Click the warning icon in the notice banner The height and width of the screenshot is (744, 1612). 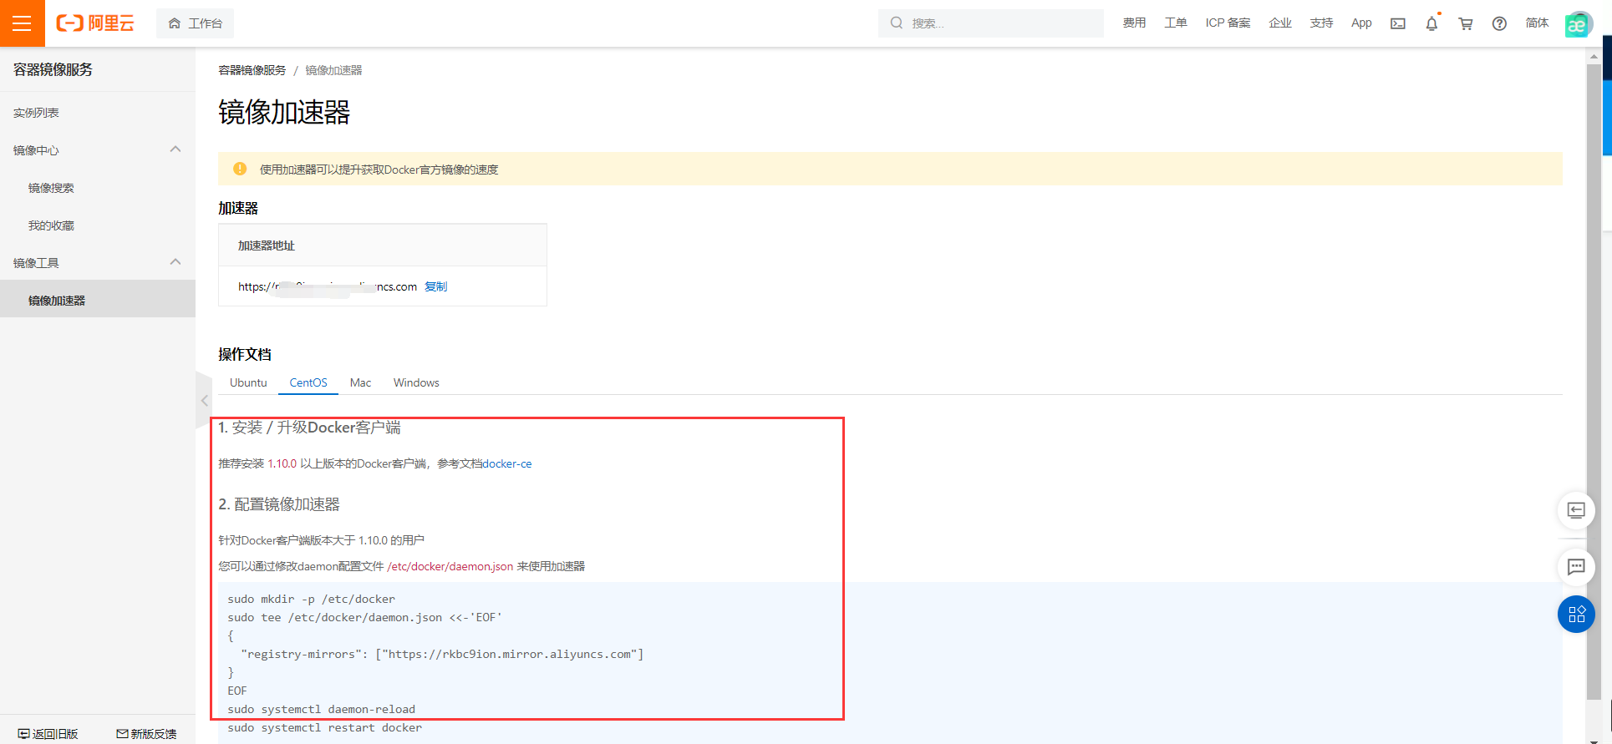click(x=240, y=169)
